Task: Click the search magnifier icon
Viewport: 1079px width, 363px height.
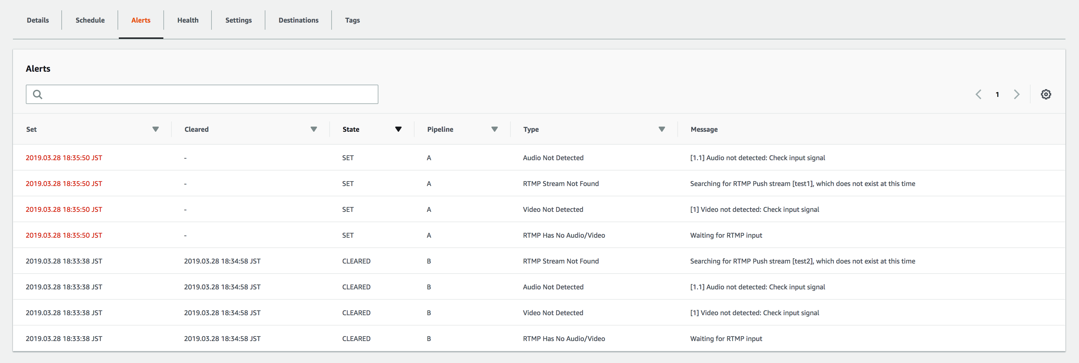Action: click(38, 94)
